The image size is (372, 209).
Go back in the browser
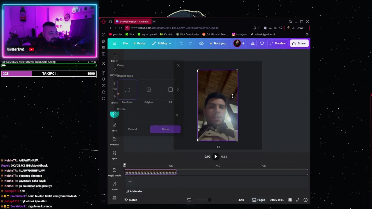[110, 28]
